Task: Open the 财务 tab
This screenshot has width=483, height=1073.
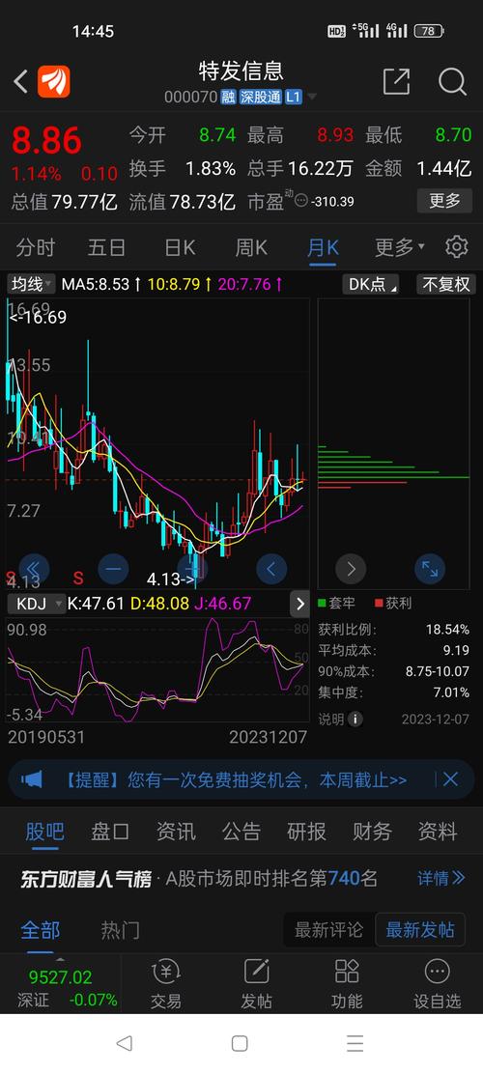Action: coord(372,832)
